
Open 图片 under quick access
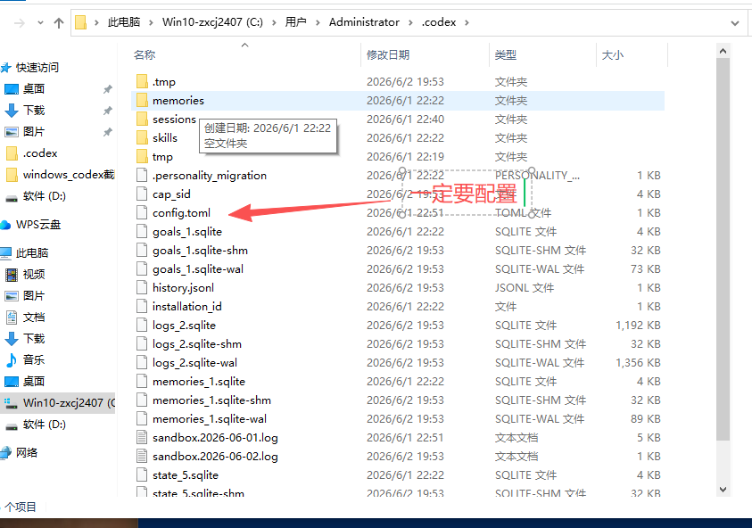(34, 132)
